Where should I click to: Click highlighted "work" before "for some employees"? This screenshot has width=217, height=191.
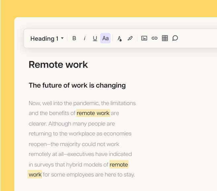coord(35,174)
